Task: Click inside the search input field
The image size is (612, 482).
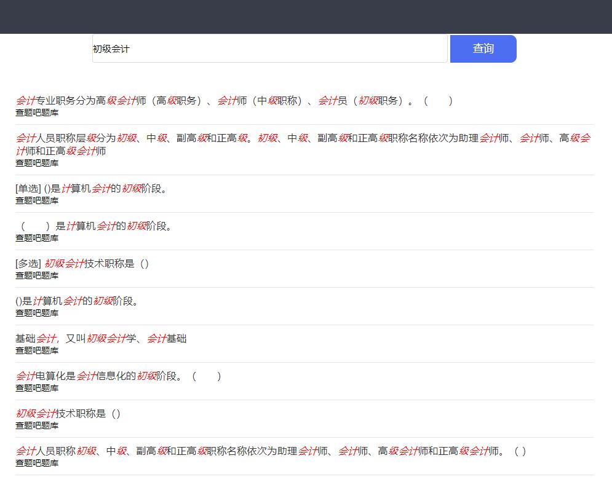Action: 269,49
